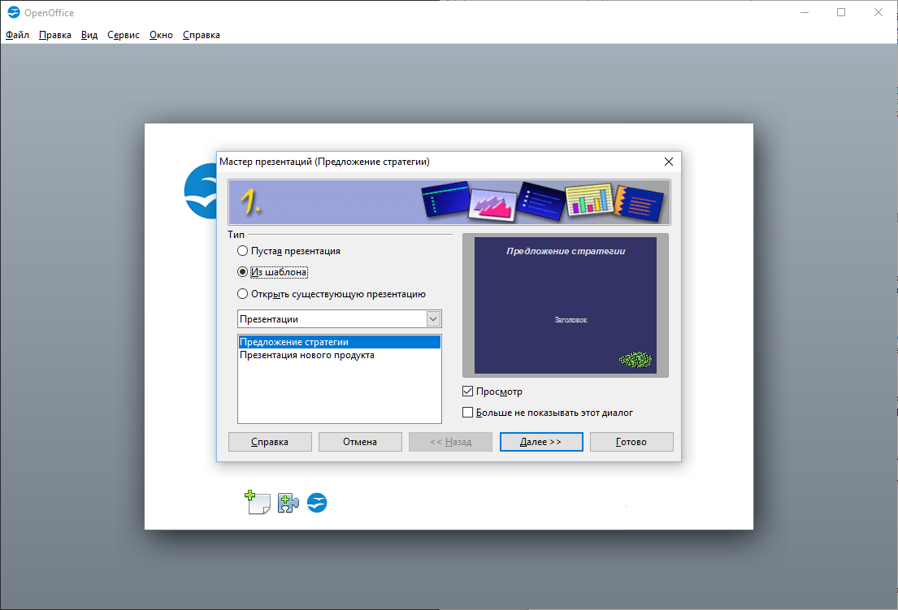The image size is (898, 610).
Task: Click the OpenOffice logo in title bar
Action: coord(14,12)
